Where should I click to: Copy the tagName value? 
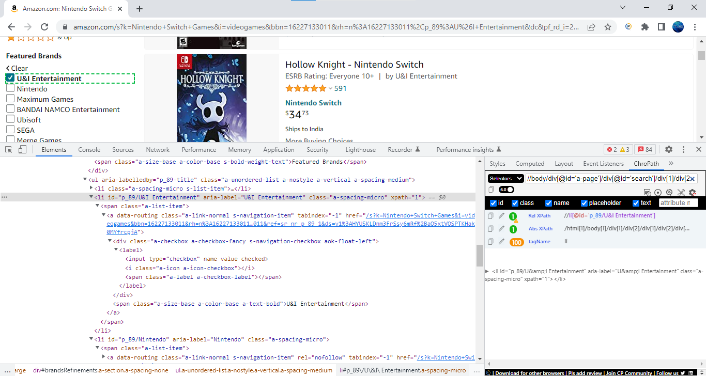(x=491, y=242)
